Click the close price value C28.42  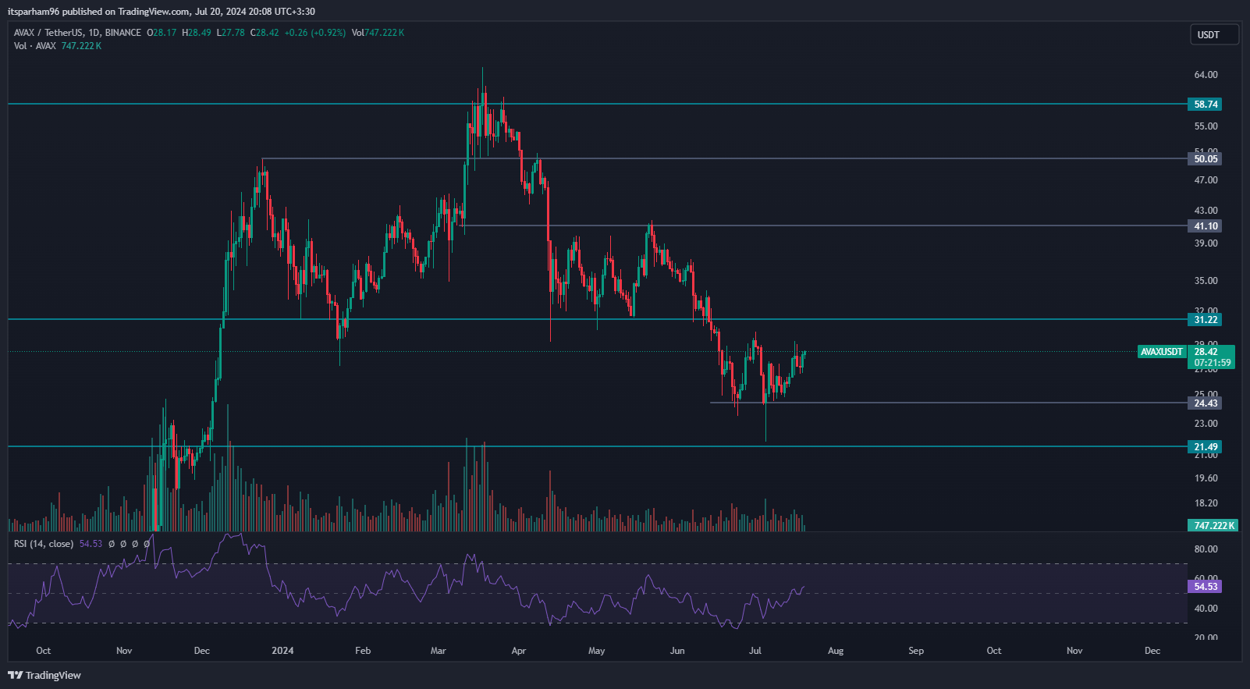265,33
